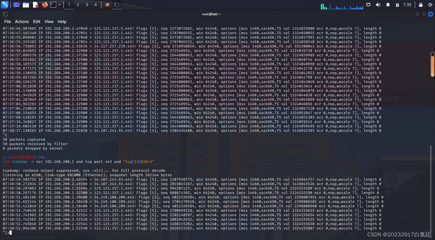
Task: Open the View menu
Action: pyautogui.click(x=49, y=22)
